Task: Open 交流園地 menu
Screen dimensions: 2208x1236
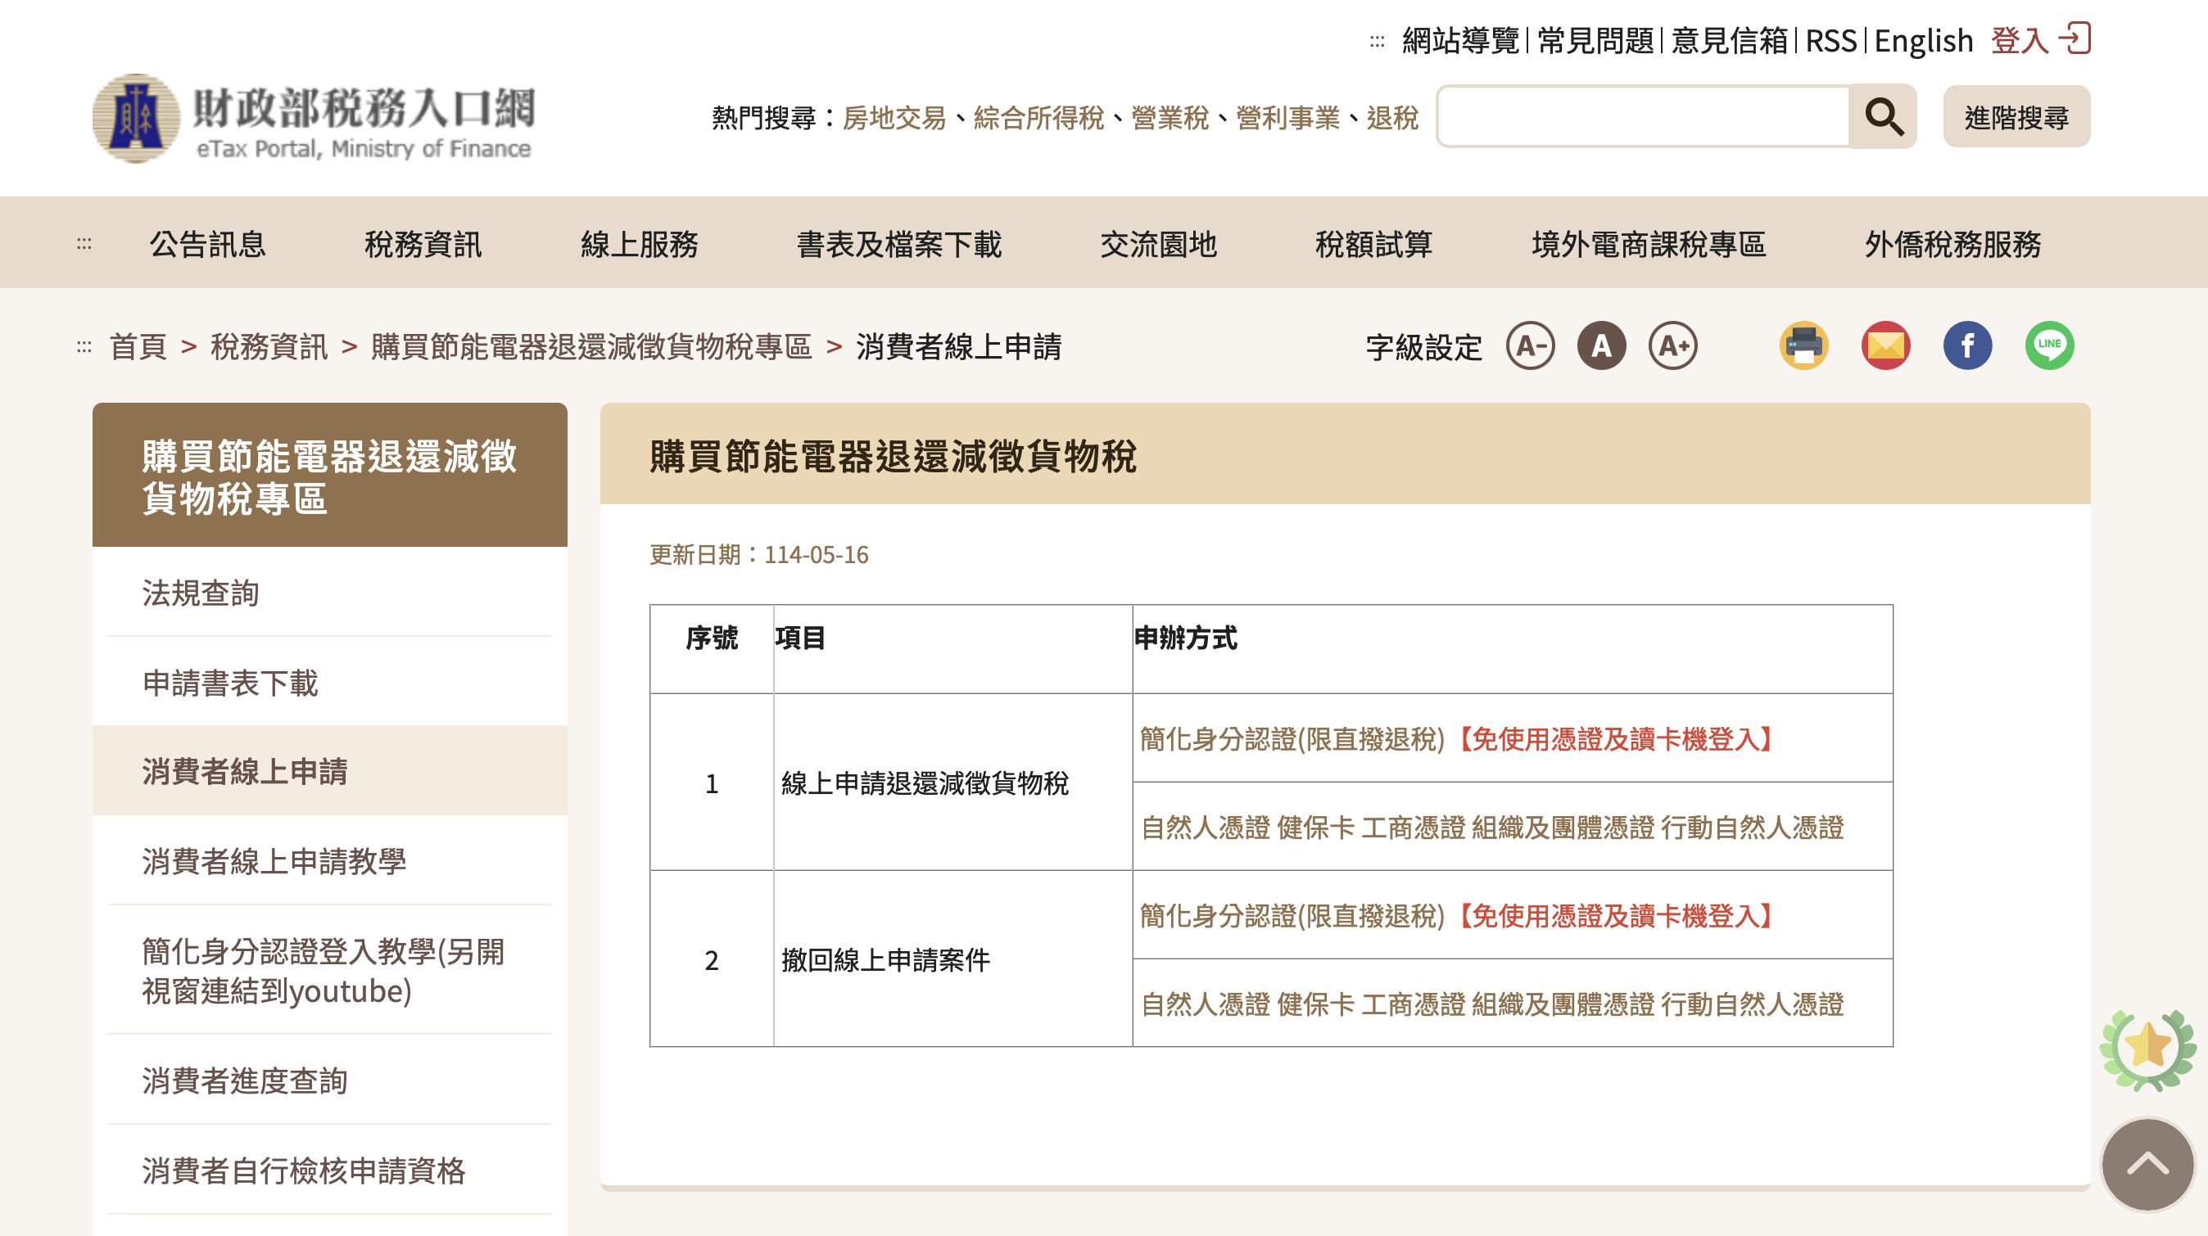Action: pyautogui.click(x=1159, y=244)
